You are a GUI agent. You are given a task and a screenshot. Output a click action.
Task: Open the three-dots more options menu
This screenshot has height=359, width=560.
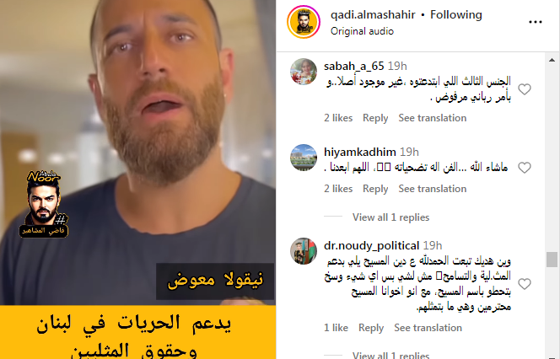(x=535, y=22)
